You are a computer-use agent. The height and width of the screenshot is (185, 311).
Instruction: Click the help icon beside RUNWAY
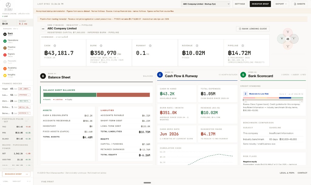point(150,45)
